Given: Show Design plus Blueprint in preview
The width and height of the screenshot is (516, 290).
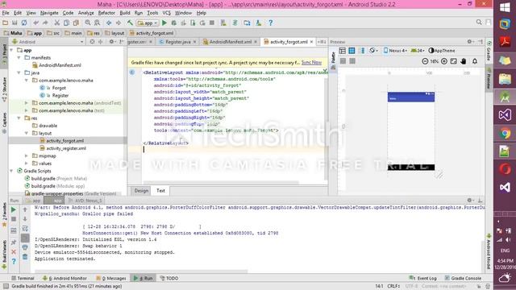Looking at the screenshot, I should pyautogui.click(x=362, y=50).
